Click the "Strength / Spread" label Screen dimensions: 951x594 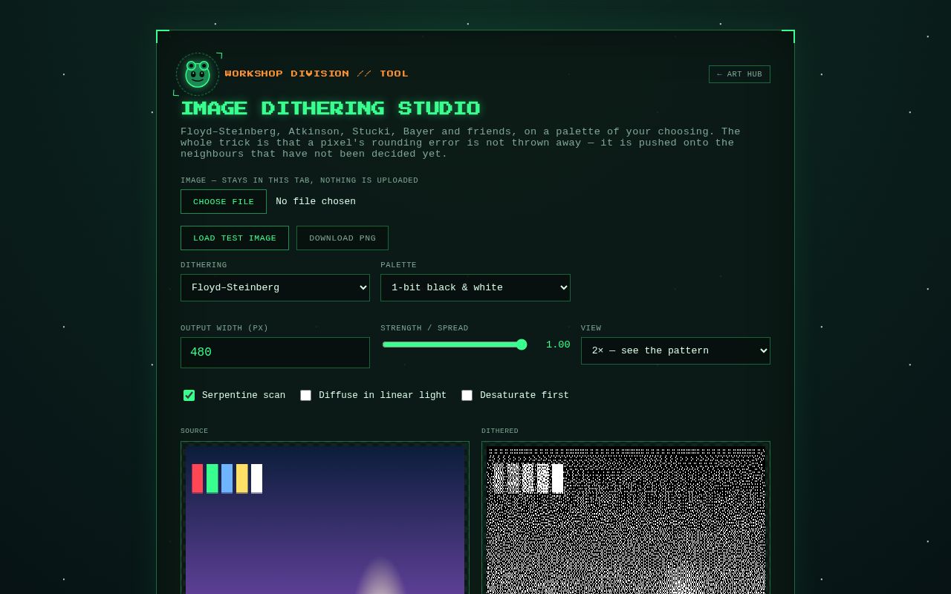424,328
